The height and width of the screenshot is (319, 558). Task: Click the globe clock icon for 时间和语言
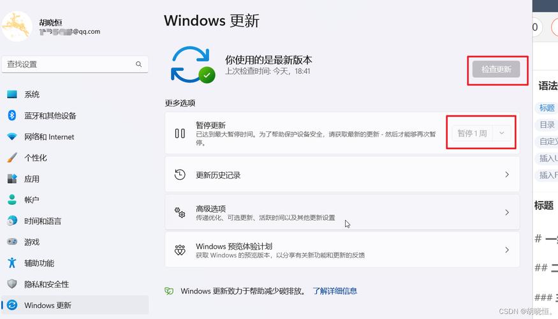(x=12, y=221)
